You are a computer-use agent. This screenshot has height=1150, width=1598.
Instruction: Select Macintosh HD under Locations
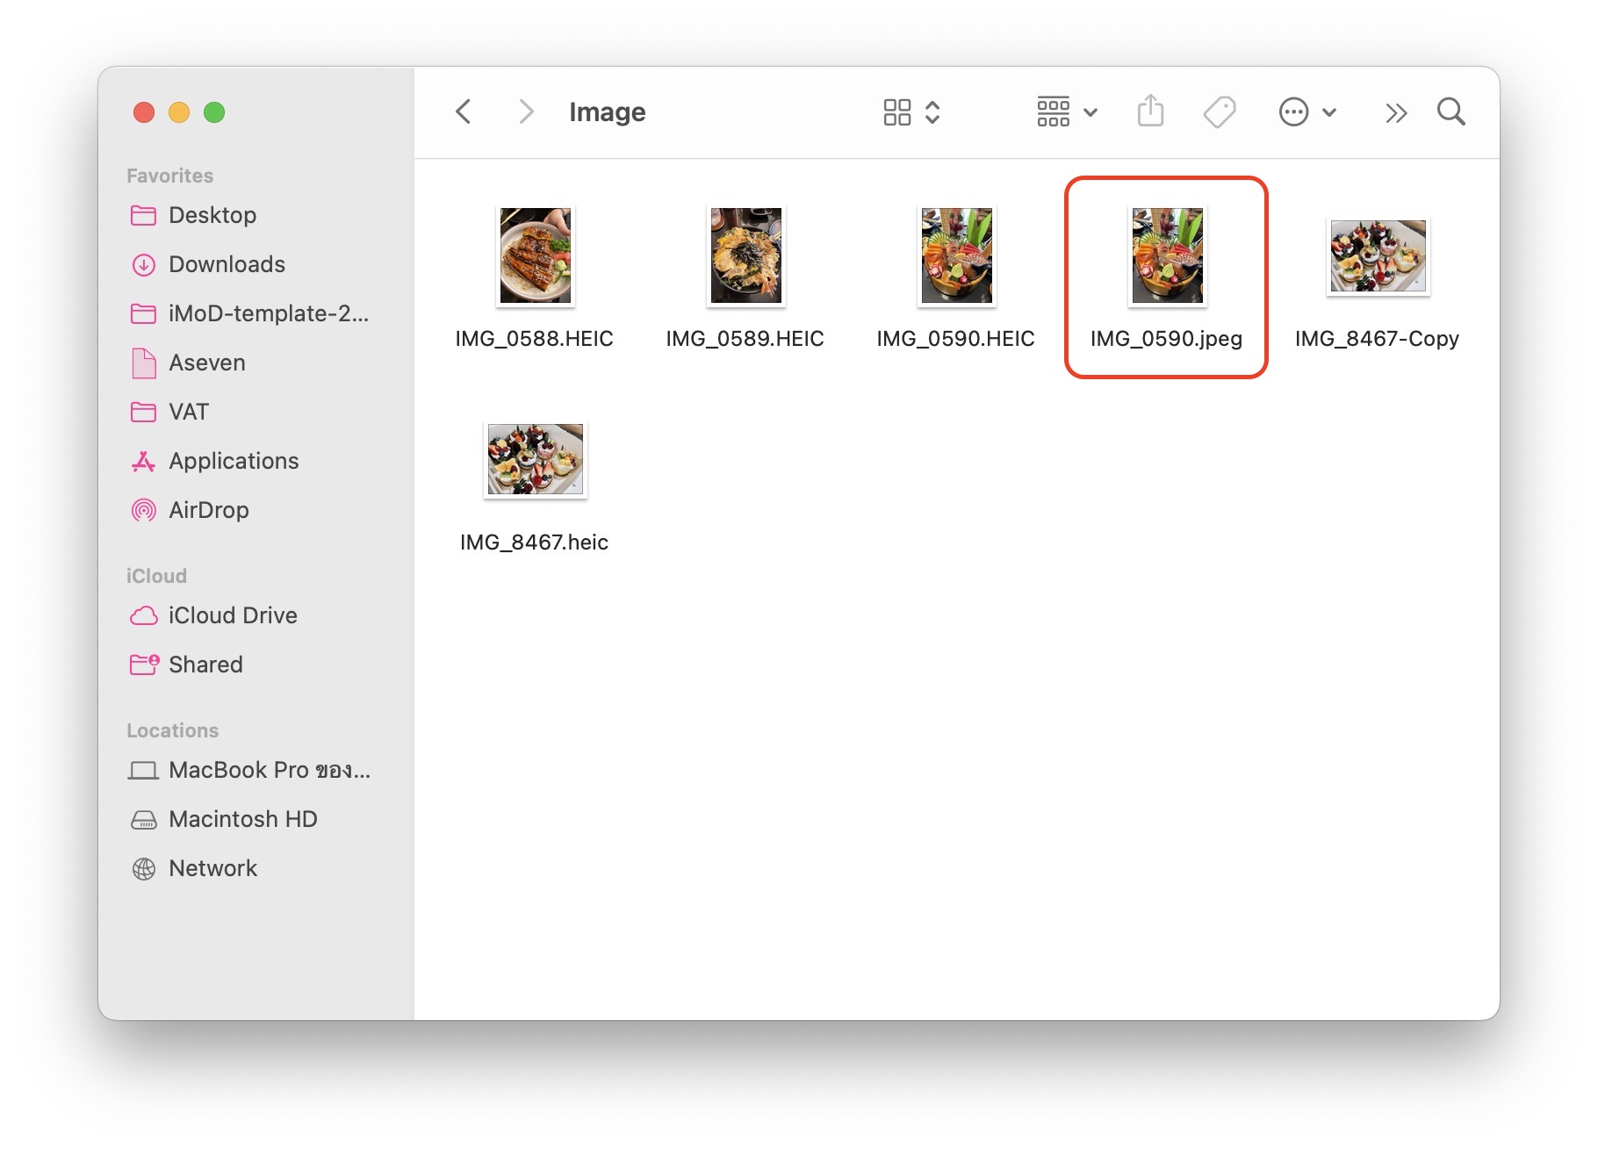(242, 819)
